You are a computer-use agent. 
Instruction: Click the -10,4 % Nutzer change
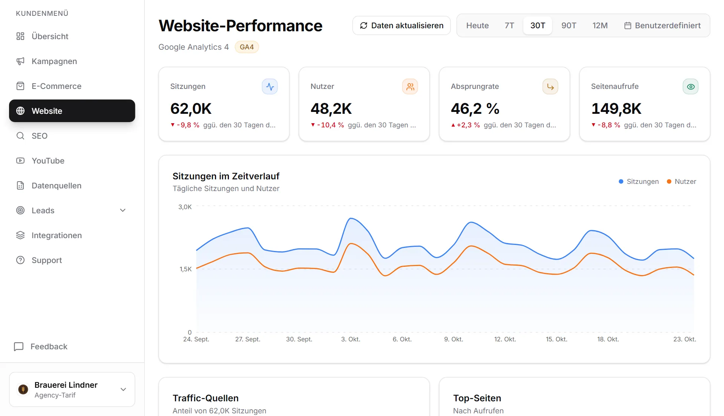[327, 125]
